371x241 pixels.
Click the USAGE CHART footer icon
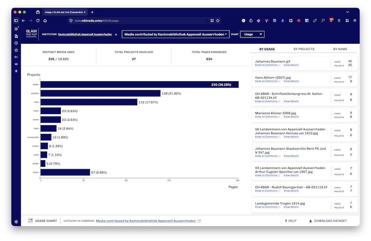point(30,221)
